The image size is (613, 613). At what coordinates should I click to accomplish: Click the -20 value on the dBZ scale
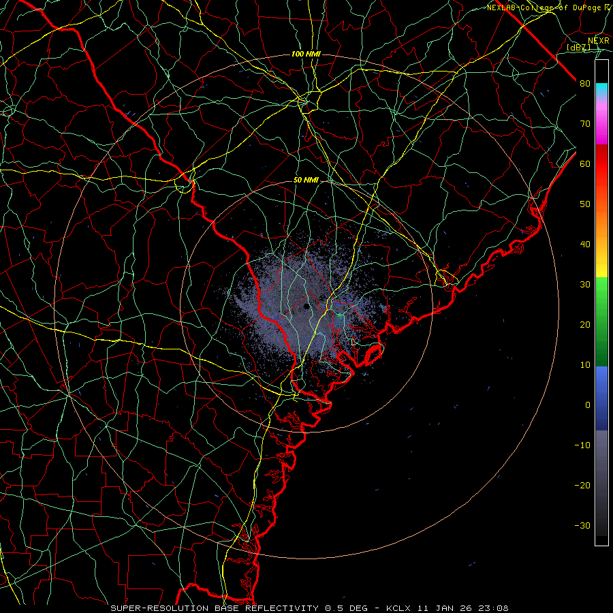coord(582,486)
